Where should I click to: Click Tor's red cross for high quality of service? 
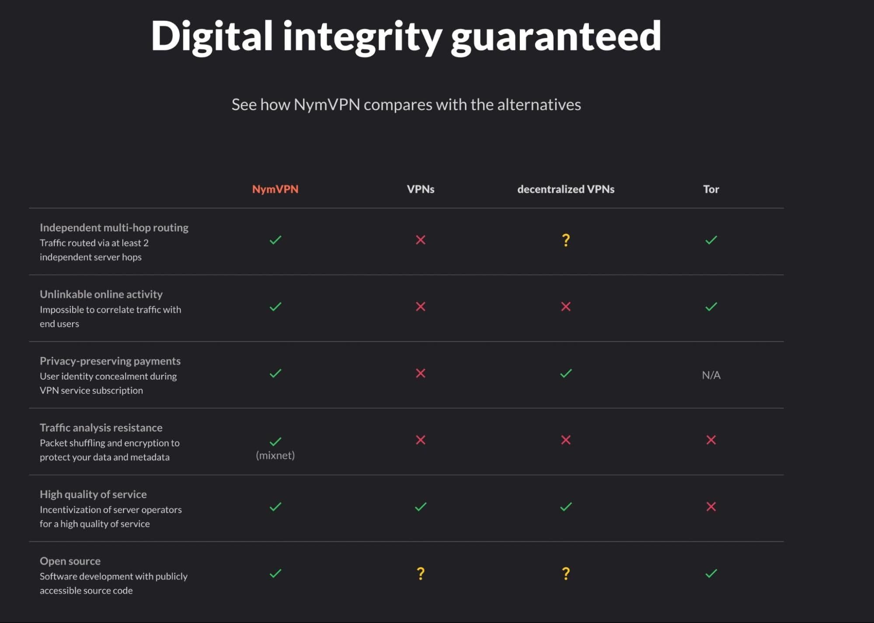coord(711,507)
